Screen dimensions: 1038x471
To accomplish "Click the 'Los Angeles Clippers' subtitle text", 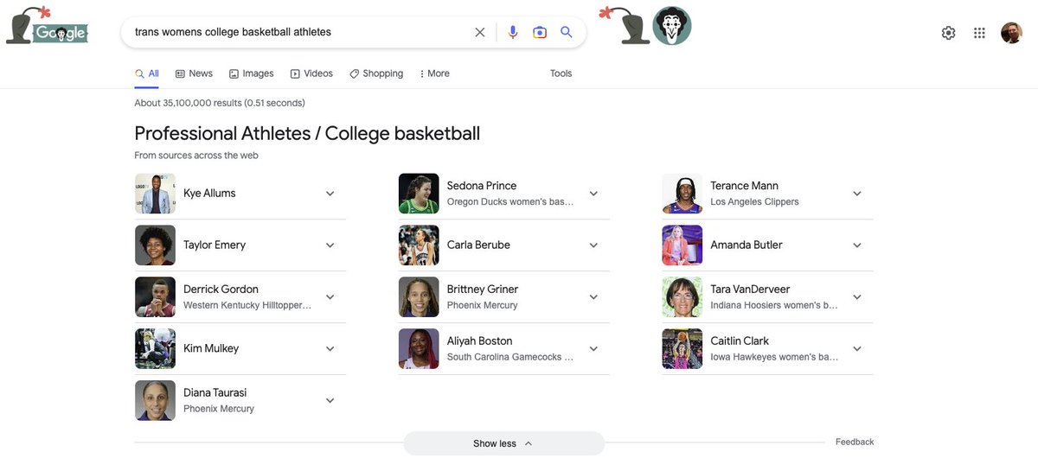I will coord(755,201).
